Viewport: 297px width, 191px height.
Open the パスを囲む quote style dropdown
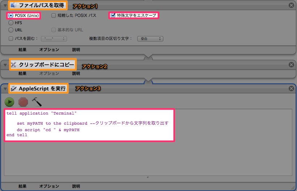pyautogui.click(x=54, y=39)
